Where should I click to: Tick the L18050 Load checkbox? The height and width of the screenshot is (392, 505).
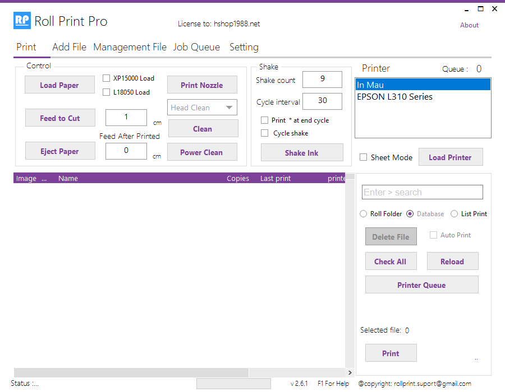coord(107,92)
